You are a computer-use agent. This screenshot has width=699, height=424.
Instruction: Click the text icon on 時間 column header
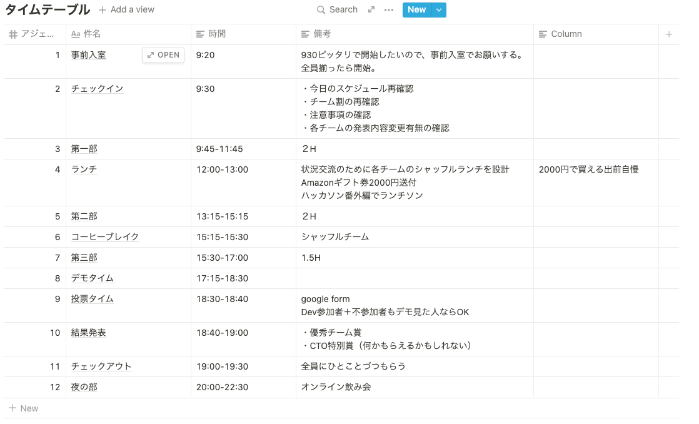click(200, 34)
